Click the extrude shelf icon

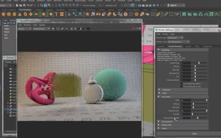point(115,14)
